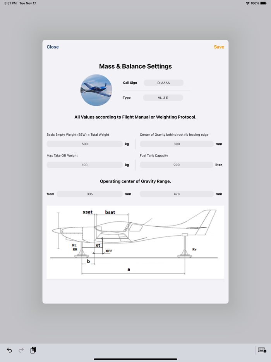This screenshot has width=271, height=362.
Task: Tap the 'liter' unit label
Action: (219, 165)
